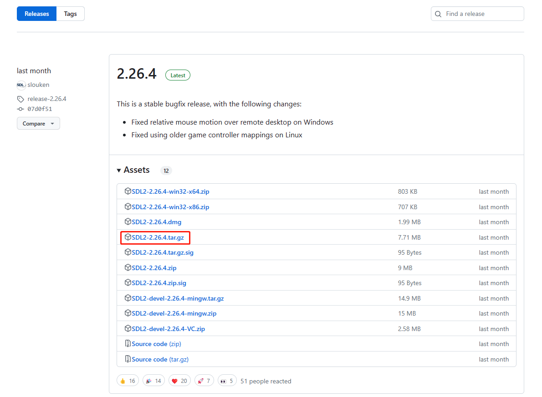Screen dimensions: 542x397
Task: Click the eyes reaction emoji
Action: (223, 381)
